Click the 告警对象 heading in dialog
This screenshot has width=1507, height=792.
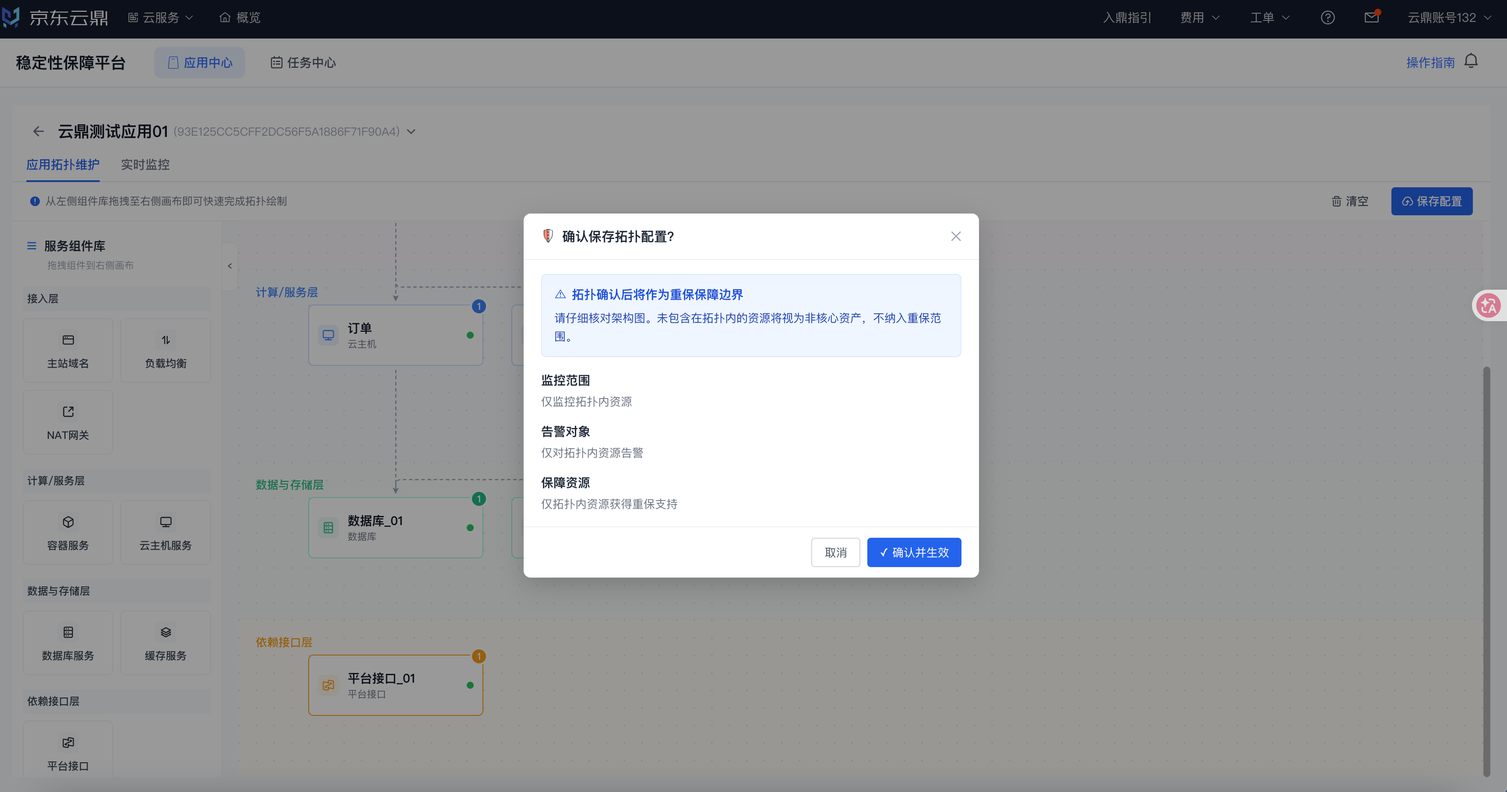click(565, 431)
